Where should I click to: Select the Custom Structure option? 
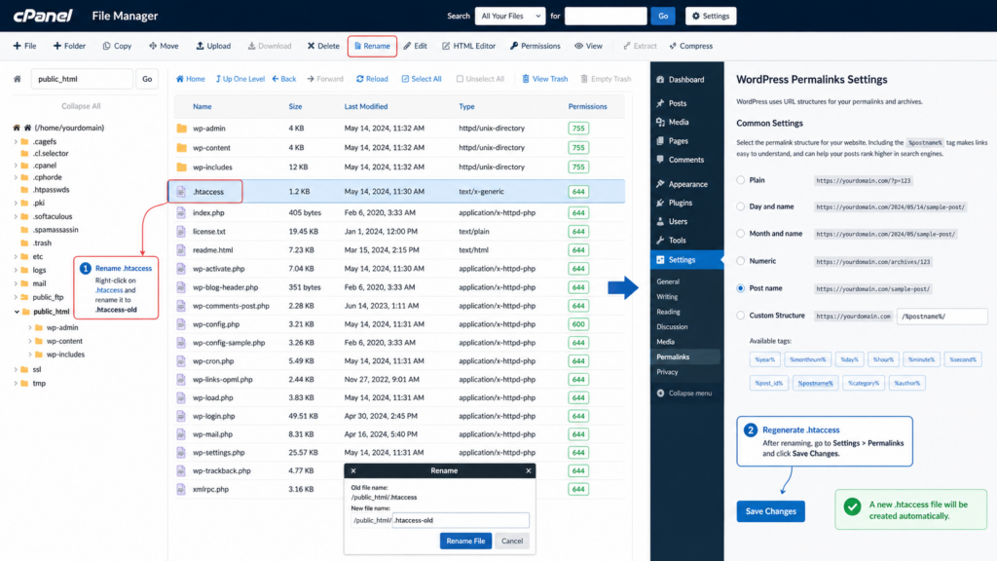click(x=740, y=316)
